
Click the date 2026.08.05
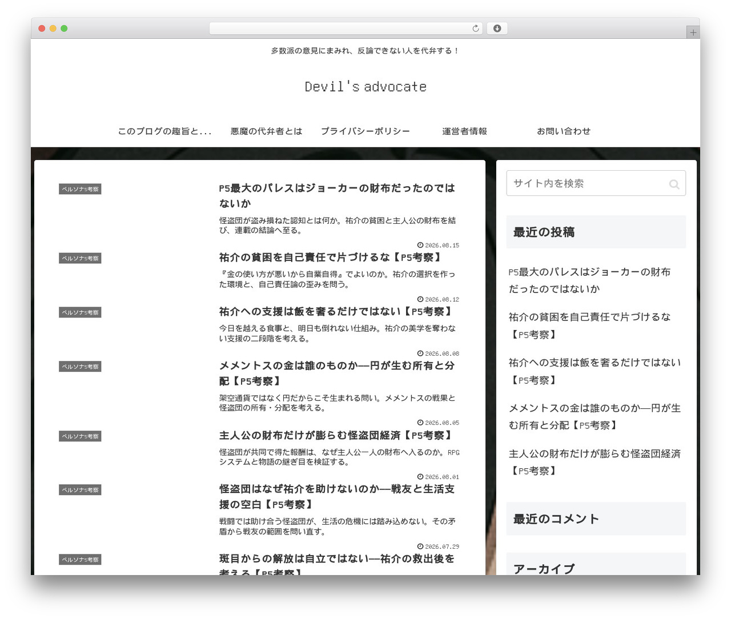(x=438, y=423)
